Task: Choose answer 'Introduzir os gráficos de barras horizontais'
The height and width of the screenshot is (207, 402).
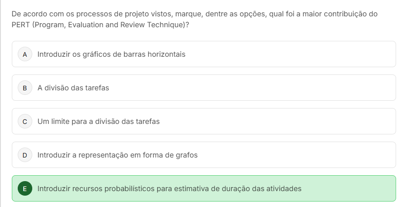Action: (x=204, y=54)
